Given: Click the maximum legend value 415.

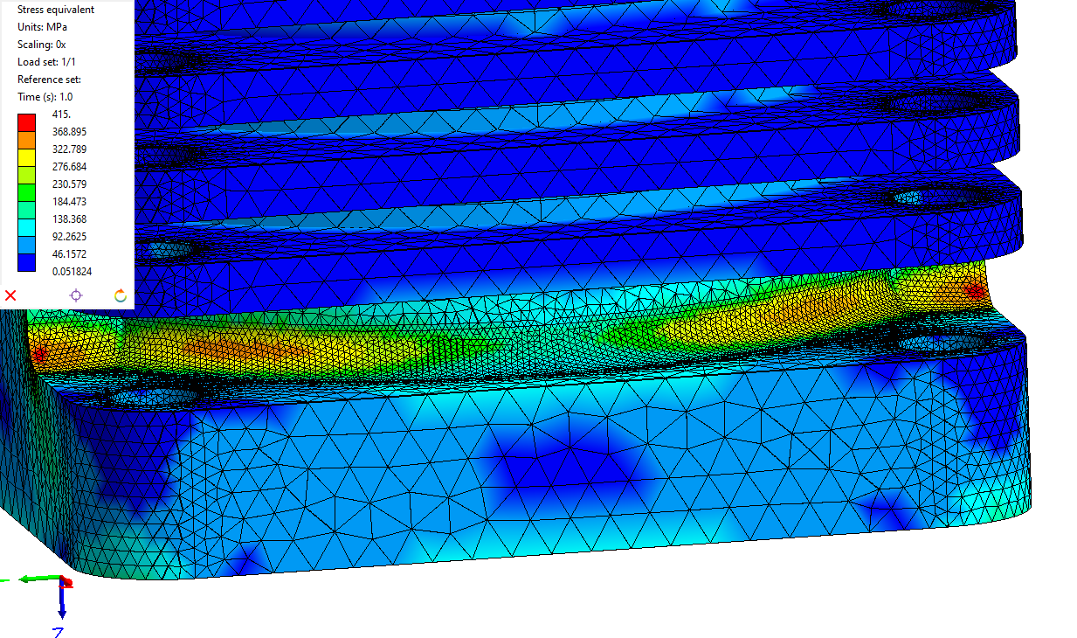Looking at the screenshot, I should pos(61,114).
